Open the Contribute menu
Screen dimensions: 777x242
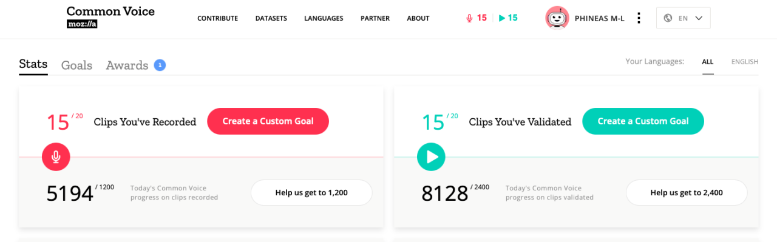coord(217,18)
